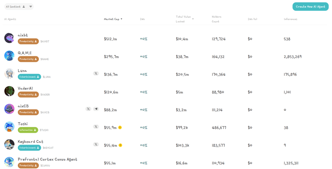Viewport: 332px width, 169px height.
Task: Open the All Sentient filter dropdown
Action: coord(31,7)
